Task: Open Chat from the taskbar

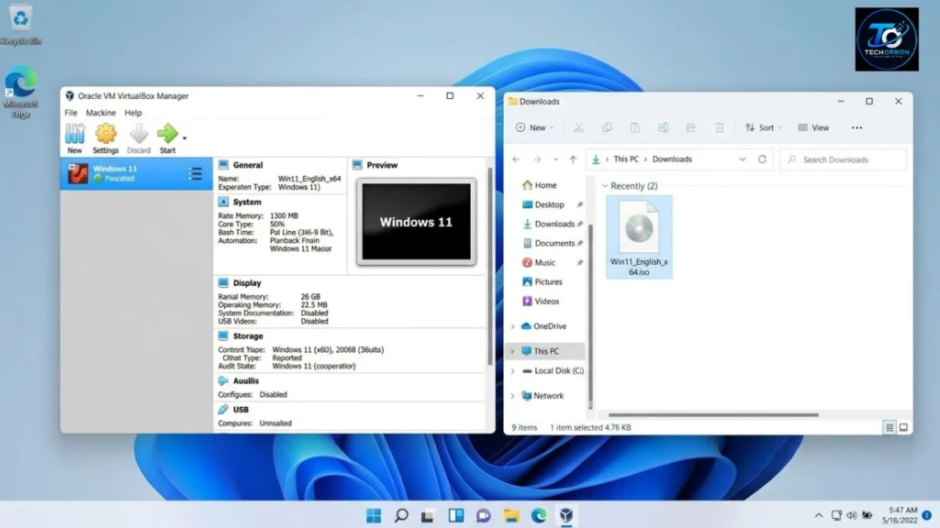Action: (x=483, y=515)
